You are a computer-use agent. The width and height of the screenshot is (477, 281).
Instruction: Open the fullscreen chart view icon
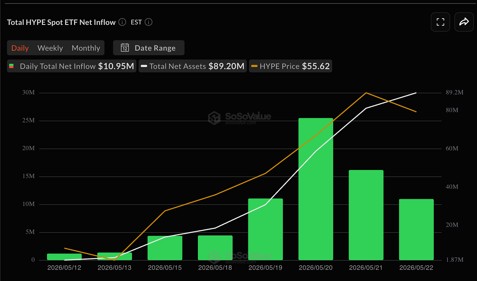(x=440, y=22)
